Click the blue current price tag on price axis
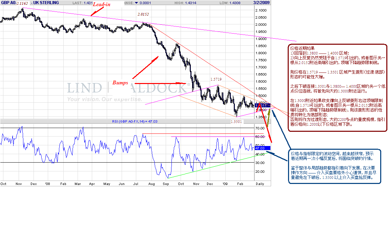This screenshot has width=388, height=229. (263, 105)
